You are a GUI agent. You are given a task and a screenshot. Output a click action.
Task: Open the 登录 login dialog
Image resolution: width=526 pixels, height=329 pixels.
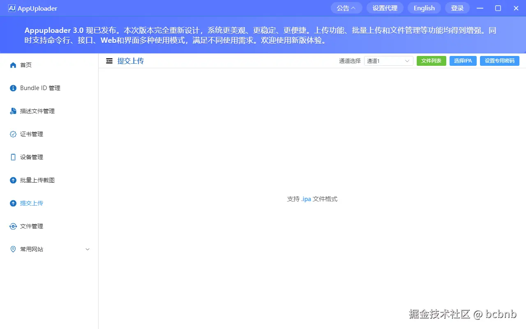click(457, 8)
